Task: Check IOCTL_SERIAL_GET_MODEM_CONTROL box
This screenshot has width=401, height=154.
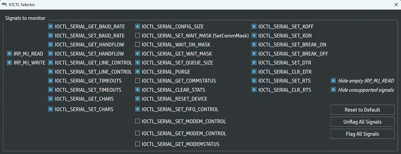Action: click(x=138, y=133)
